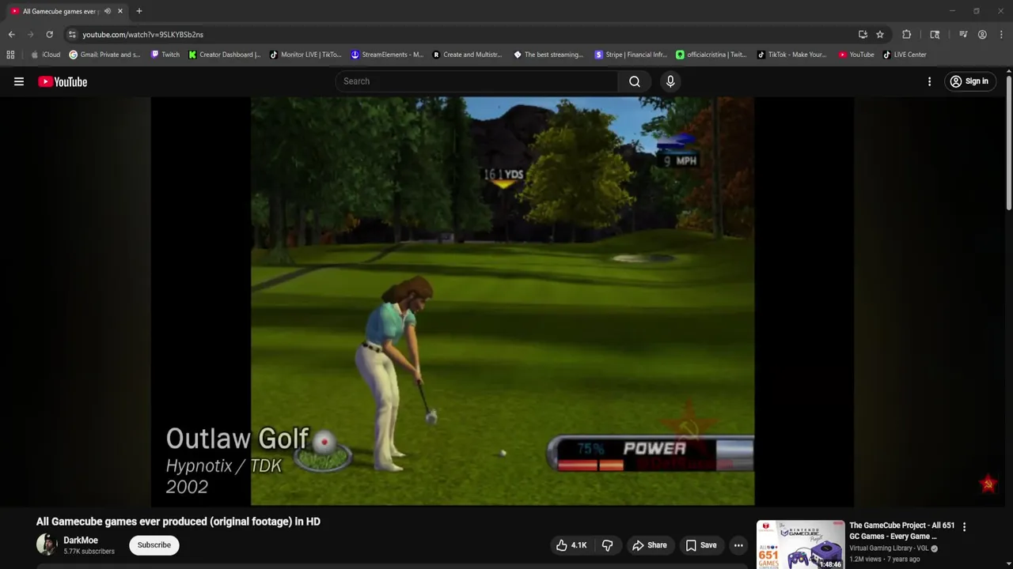The image size is (1013, 569).
Task: Focus the YouTube search field
Action: pyautogui.click(x=477, y=81)
